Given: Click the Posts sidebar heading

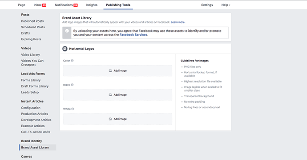Looking at the screenshot, I should (25, 15).
